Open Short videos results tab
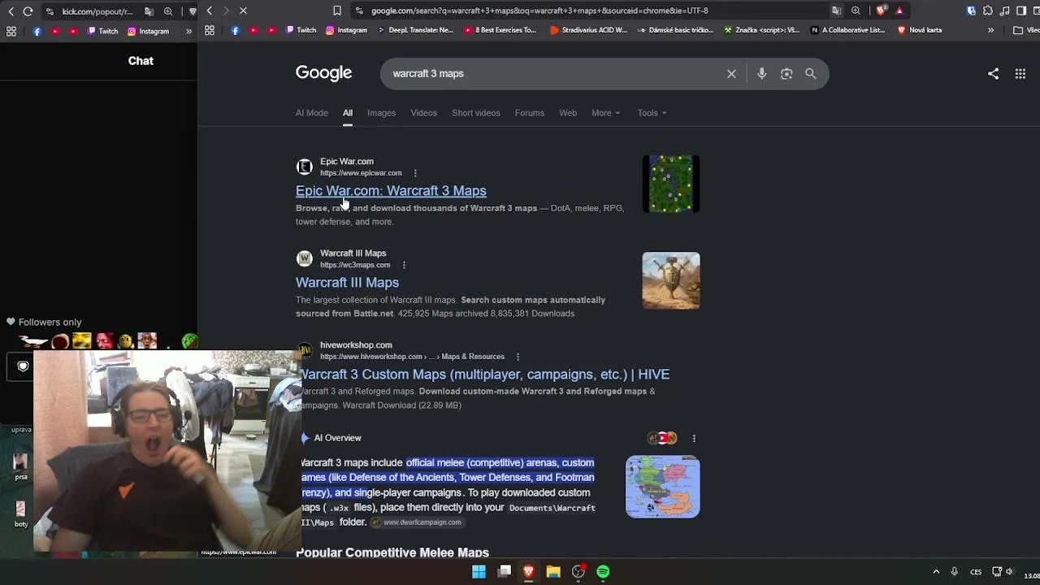This screenshot has width=1040, height=585. pyautogui.click(x=476, y=113)
